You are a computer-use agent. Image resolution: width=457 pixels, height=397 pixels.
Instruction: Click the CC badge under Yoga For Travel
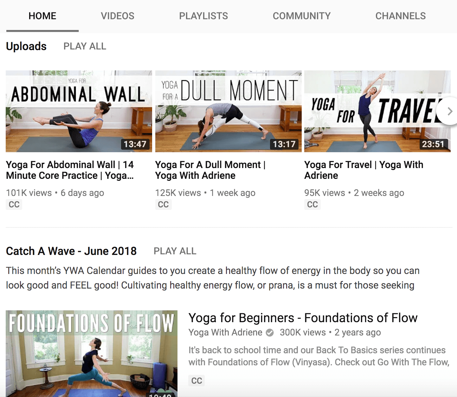pyautogui.click(x=312, y=205)
